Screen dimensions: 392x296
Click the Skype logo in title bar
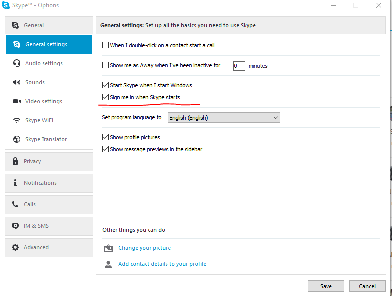point(5,5)
